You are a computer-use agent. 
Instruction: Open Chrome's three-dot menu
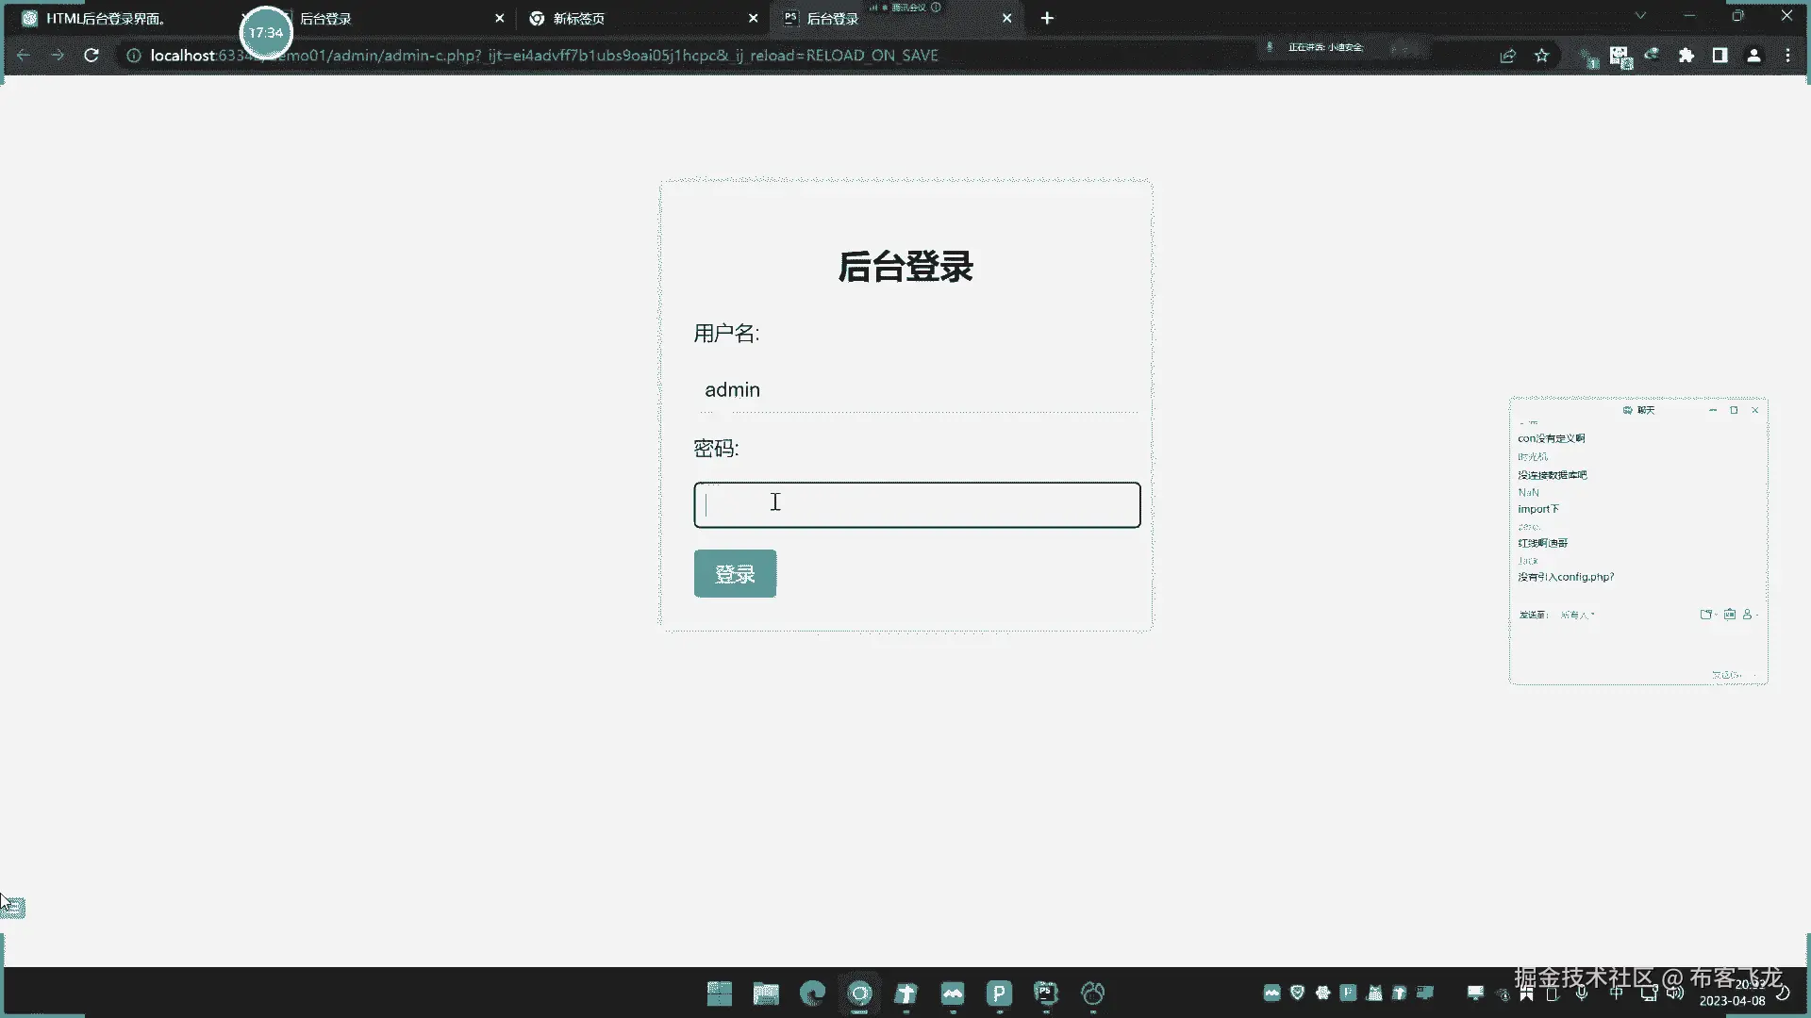[x=1787, y=56]
